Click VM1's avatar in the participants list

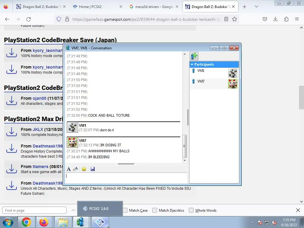coord(233,73)
